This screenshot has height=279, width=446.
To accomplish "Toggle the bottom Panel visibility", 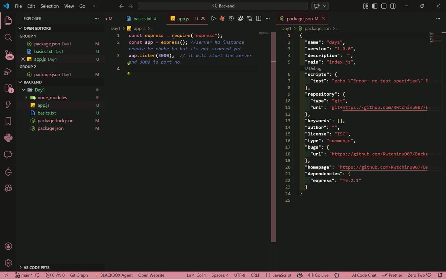I will point(384,6).
